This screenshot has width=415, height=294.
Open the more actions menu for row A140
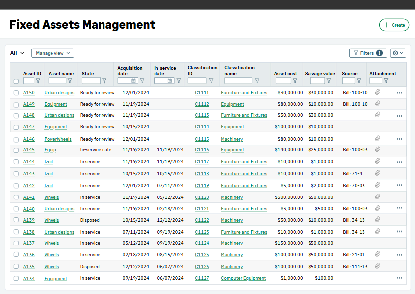[x=399, y=208]
